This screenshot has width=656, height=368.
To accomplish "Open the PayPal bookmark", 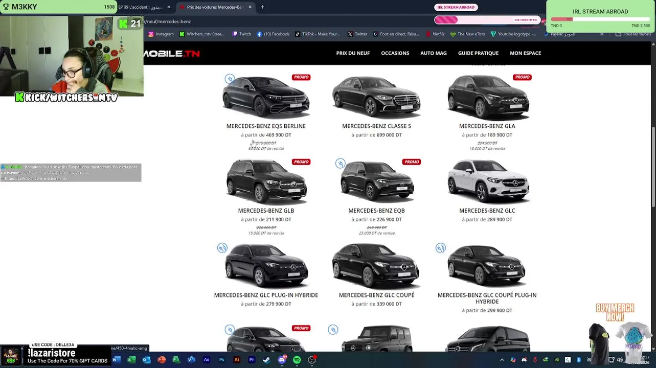I will pos(560,34).
